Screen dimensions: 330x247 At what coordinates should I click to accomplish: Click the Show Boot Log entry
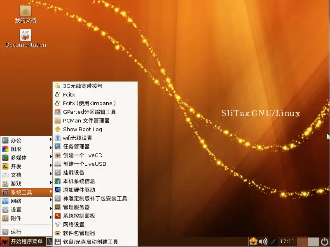95,129
